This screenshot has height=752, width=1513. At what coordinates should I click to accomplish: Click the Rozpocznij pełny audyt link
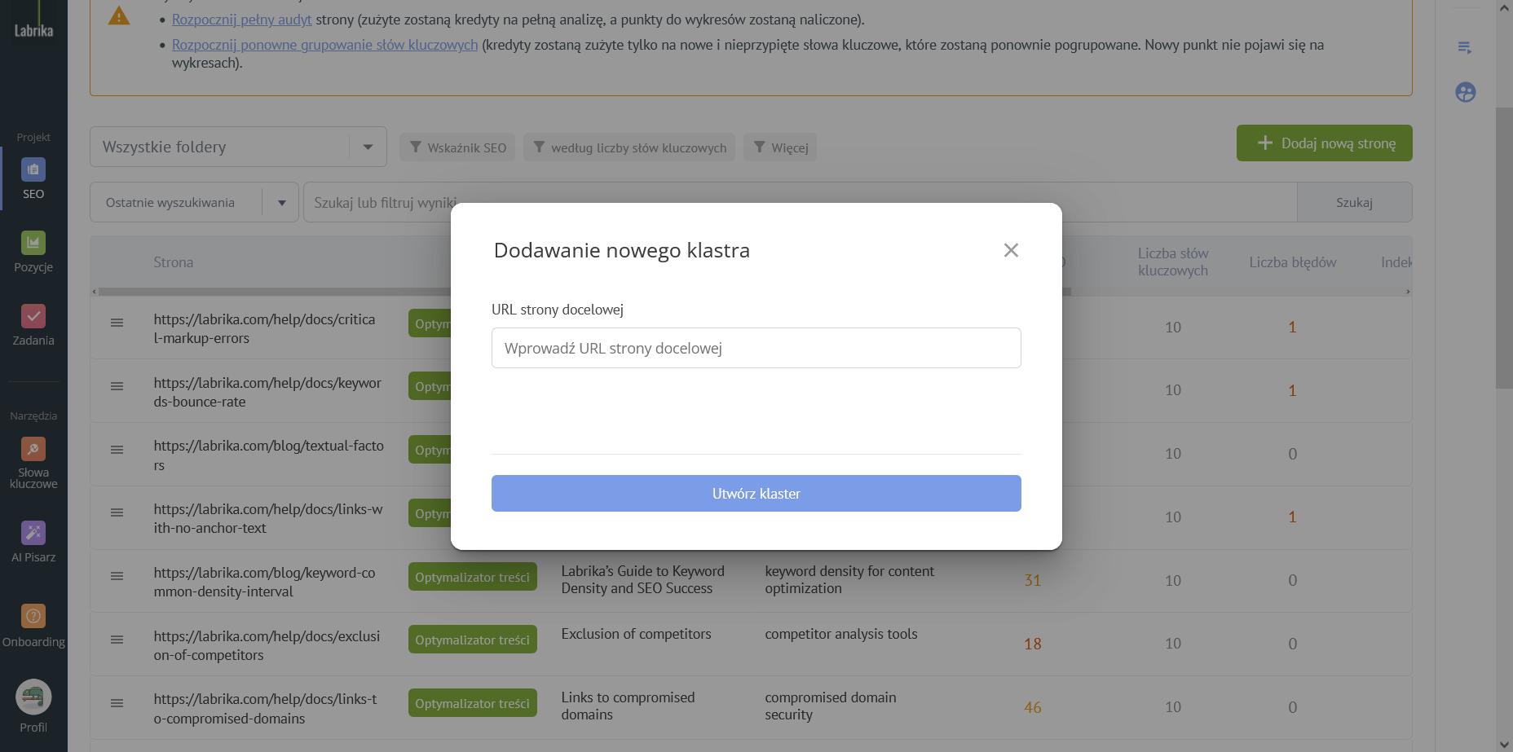coord(241,20)
